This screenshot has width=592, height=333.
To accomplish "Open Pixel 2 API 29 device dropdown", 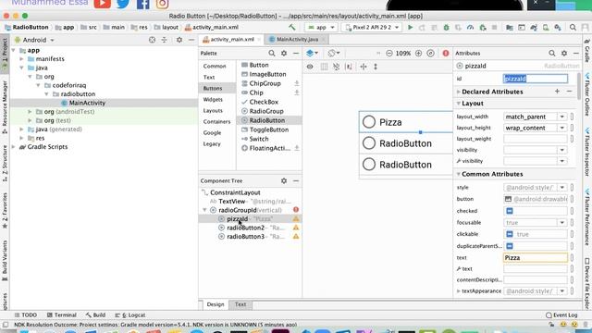I will click(x=372, y=27).
